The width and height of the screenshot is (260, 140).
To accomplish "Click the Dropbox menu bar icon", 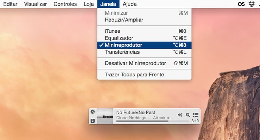I will point(252,4).
